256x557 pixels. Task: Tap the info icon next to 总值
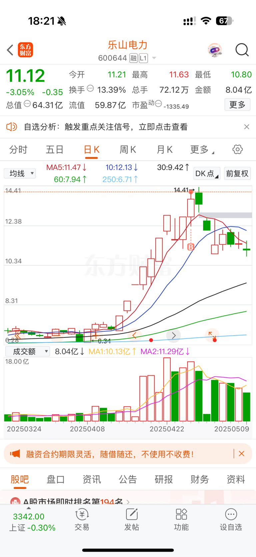pos(27,104)
